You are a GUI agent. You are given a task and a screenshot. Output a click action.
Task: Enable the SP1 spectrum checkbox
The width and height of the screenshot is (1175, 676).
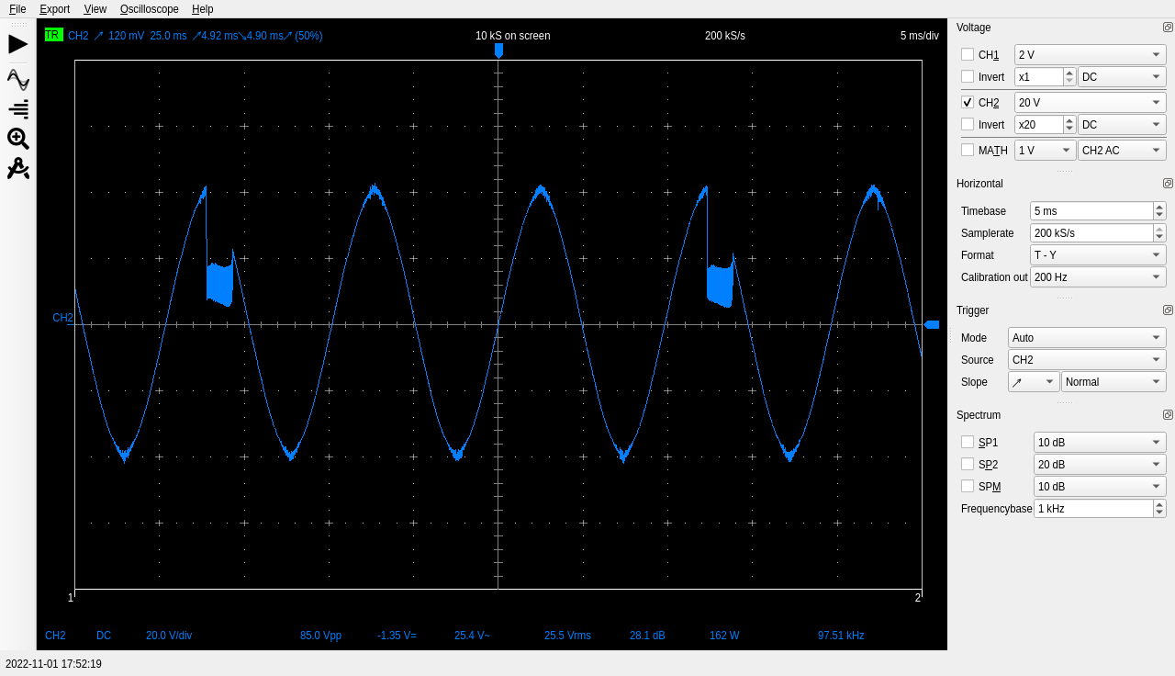[x=968, y=442]
